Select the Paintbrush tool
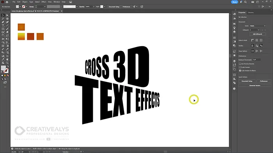Image resolution: width=273 pixels, height=153 pixels. pyautogui.click(x=7, y=29)
